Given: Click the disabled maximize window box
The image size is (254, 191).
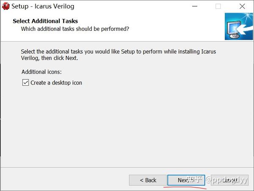Looking at the screenshot, I should 218,6.
